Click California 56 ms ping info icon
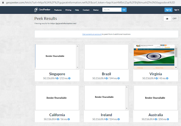This screenshot has width=181, height=126. (x=68, y=119)
